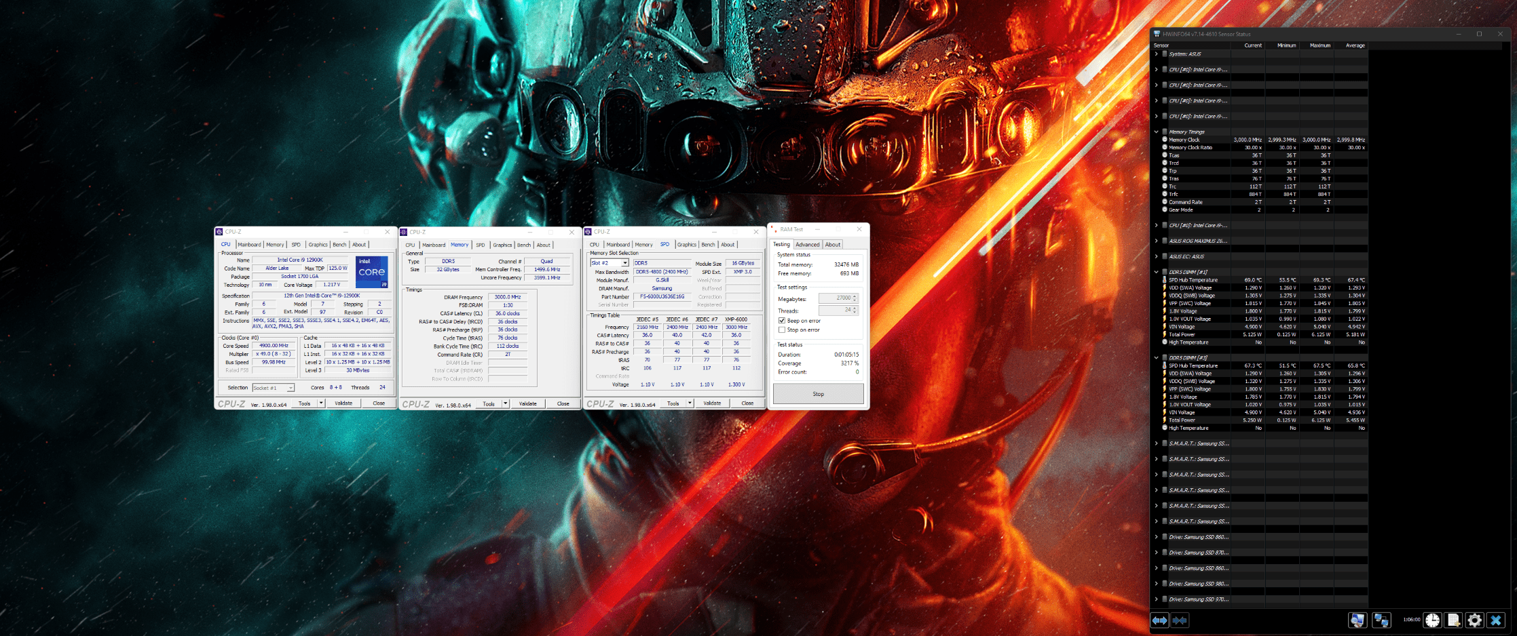Screen dimensions: 1517x636
Task: Open Bench tab in CPU-Z processor window
Action: [339, 245]
